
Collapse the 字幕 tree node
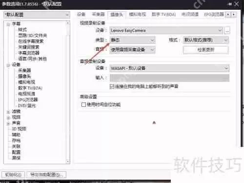point(8,24)
